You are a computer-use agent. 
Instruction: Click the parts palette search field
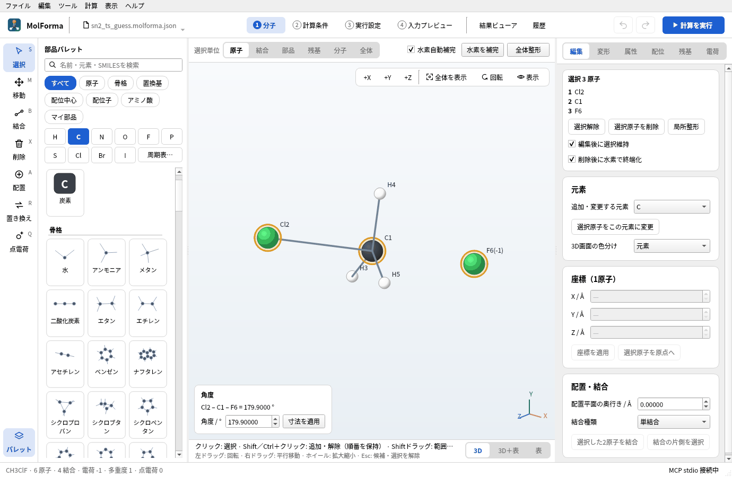114,65
